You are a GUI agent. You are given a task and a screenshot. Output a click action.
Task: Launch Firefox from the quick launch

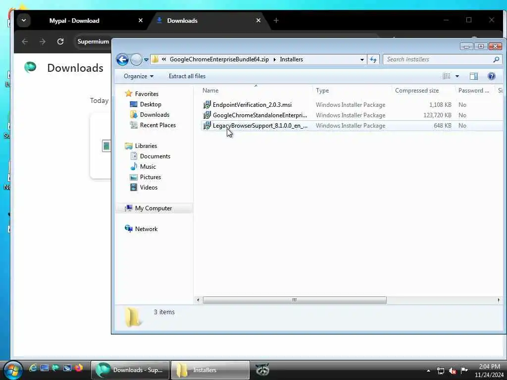tap(79, 368)
